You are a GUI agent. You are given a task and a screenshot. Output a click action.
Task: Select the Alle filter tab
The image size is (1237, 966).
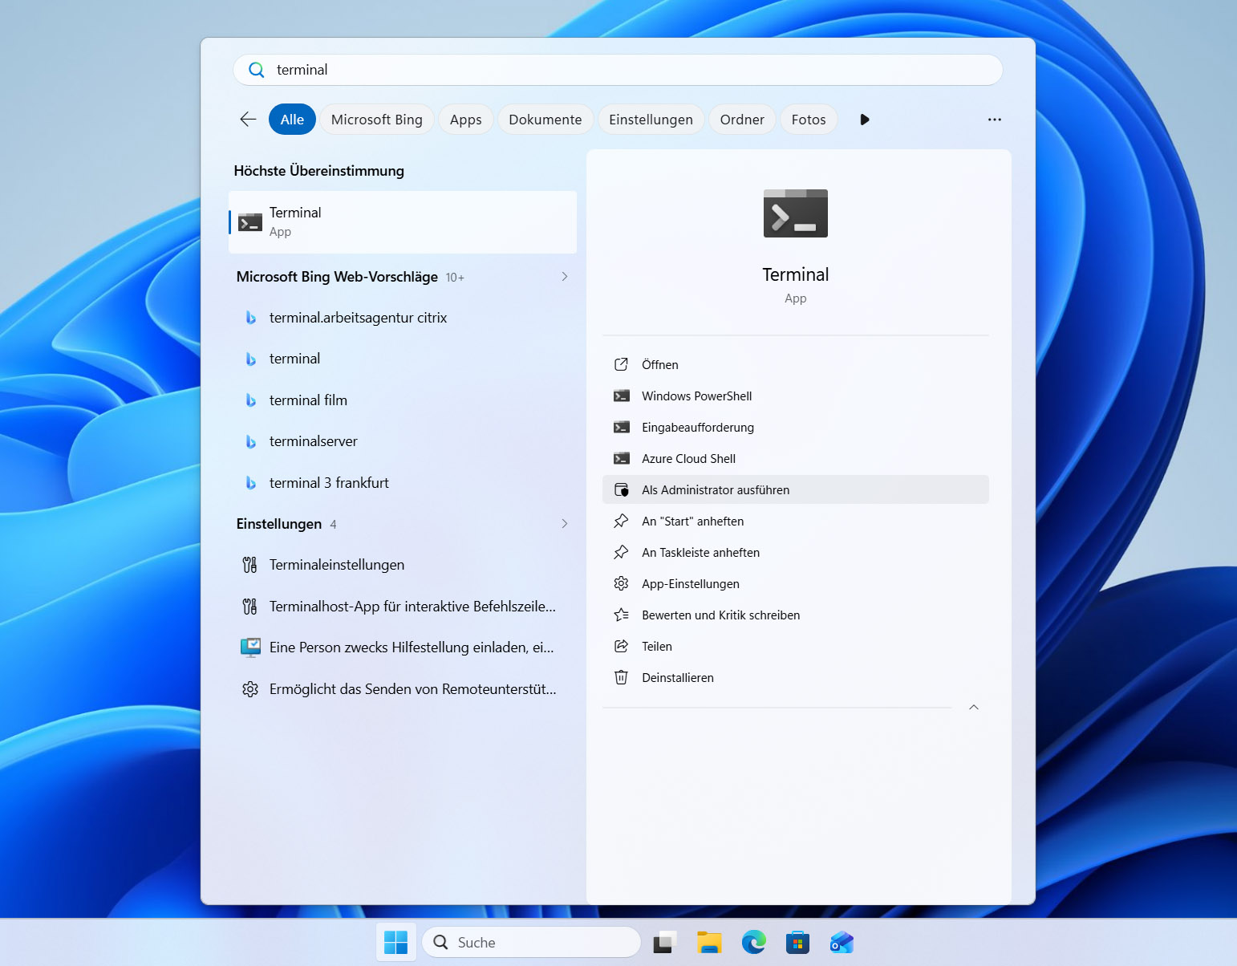pyautogui.click(x=292, y=120)
